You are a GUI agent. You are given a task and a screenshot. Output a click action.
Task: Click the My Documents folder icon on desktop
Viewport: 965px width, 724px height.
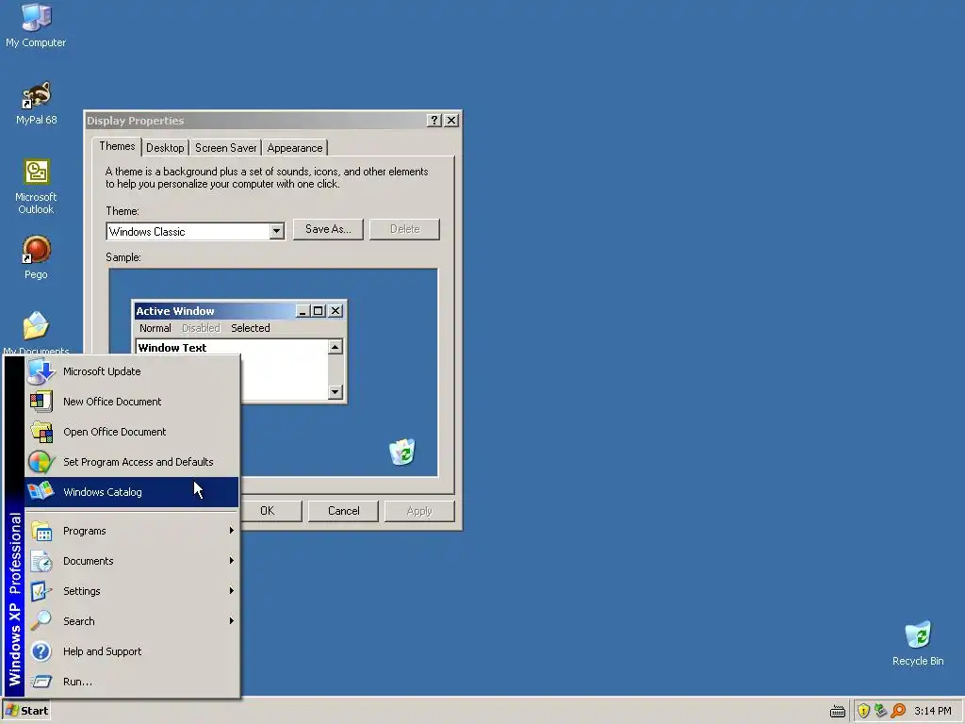(x=37, y=326)
